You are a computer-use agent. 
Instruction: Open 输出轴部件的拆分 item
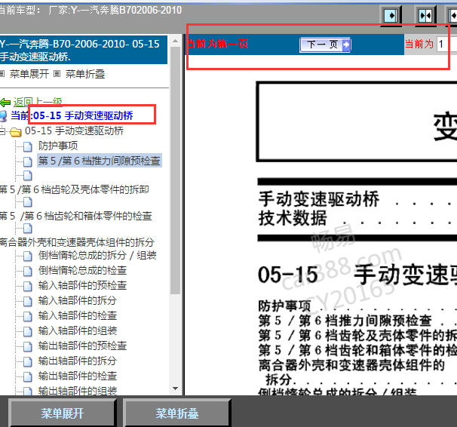click(x=78, y=361)
